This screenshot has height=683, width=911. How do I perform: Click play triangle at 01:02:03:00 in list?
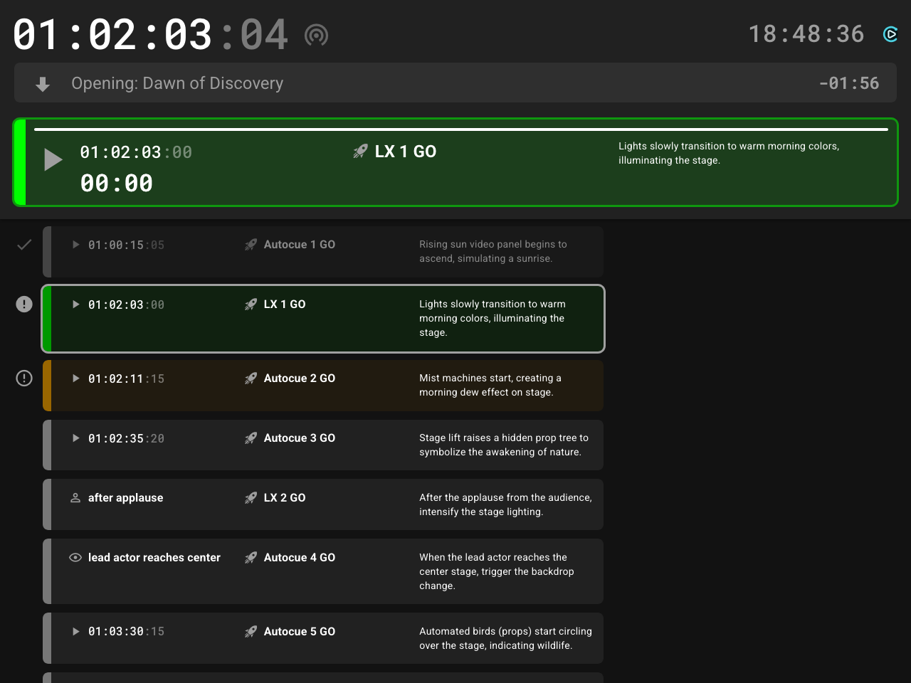76,305
